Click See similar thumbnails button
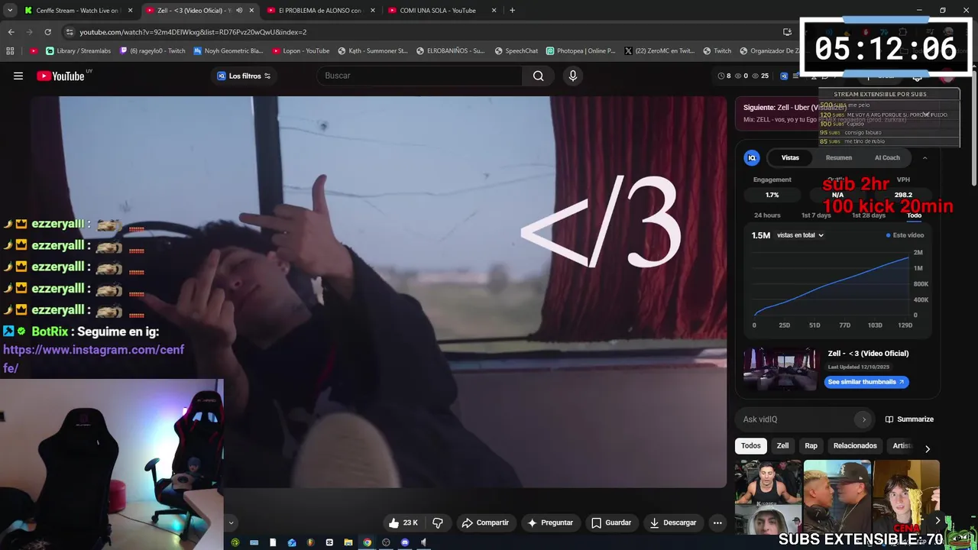978x550 pixels. (866, 382)
